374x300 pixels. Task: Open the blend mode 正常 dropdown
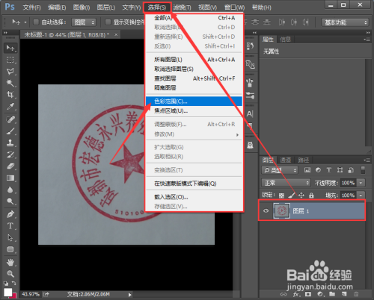coord(286,183)
